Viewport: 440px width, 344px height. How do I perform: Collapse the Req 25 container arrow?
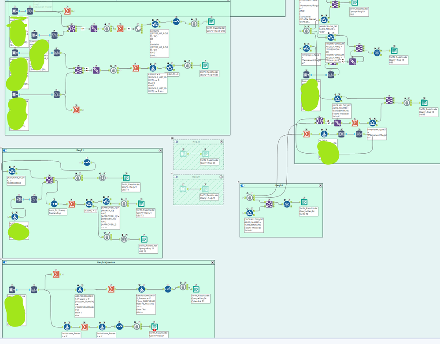tap(221, 142)
